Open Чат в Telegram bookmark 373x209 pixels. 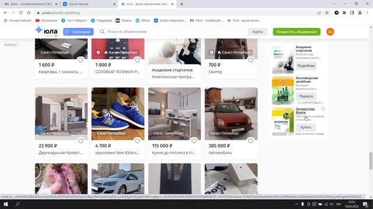[74, 21]
